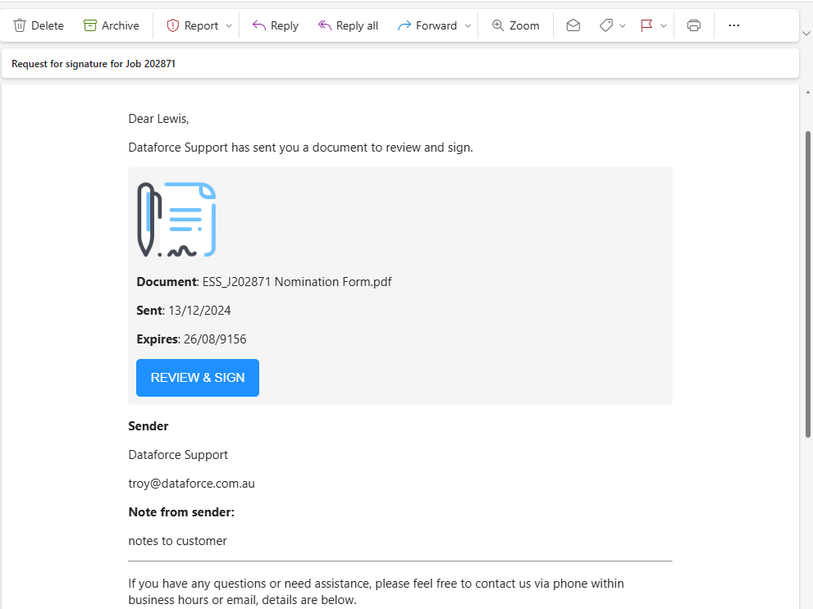Flag this message
The height and width of the screenshot is (609, 813).
pyautogui.click(x=646, y=25)
